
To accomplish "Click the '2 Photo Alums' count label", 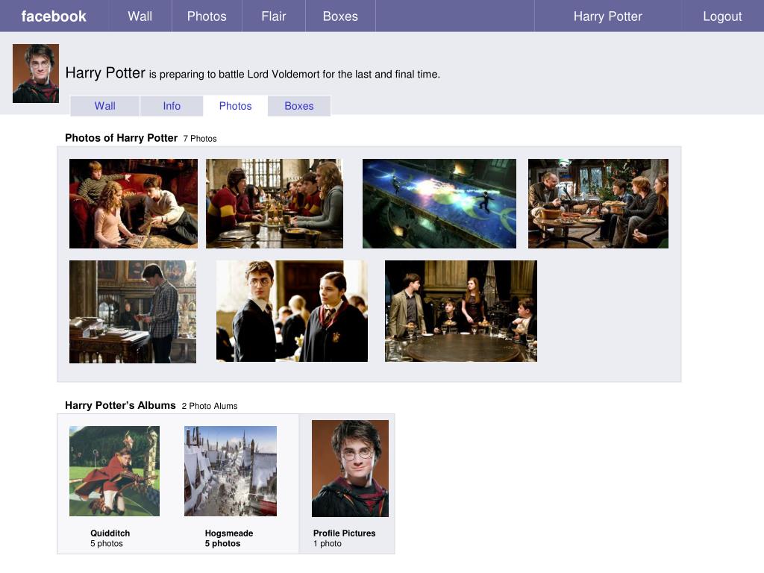I will 210,406.
